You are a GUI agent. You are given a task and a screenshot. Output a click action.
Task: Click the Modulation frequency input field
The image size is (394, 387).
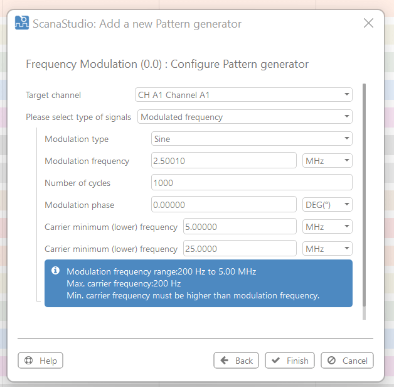click(x=223, y=161)
